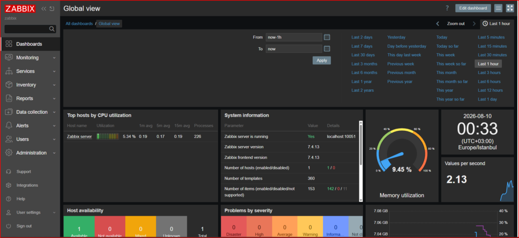This screenshot has width=519, height=238.
Task: Click the green Available host block
Action: point(79,227)
